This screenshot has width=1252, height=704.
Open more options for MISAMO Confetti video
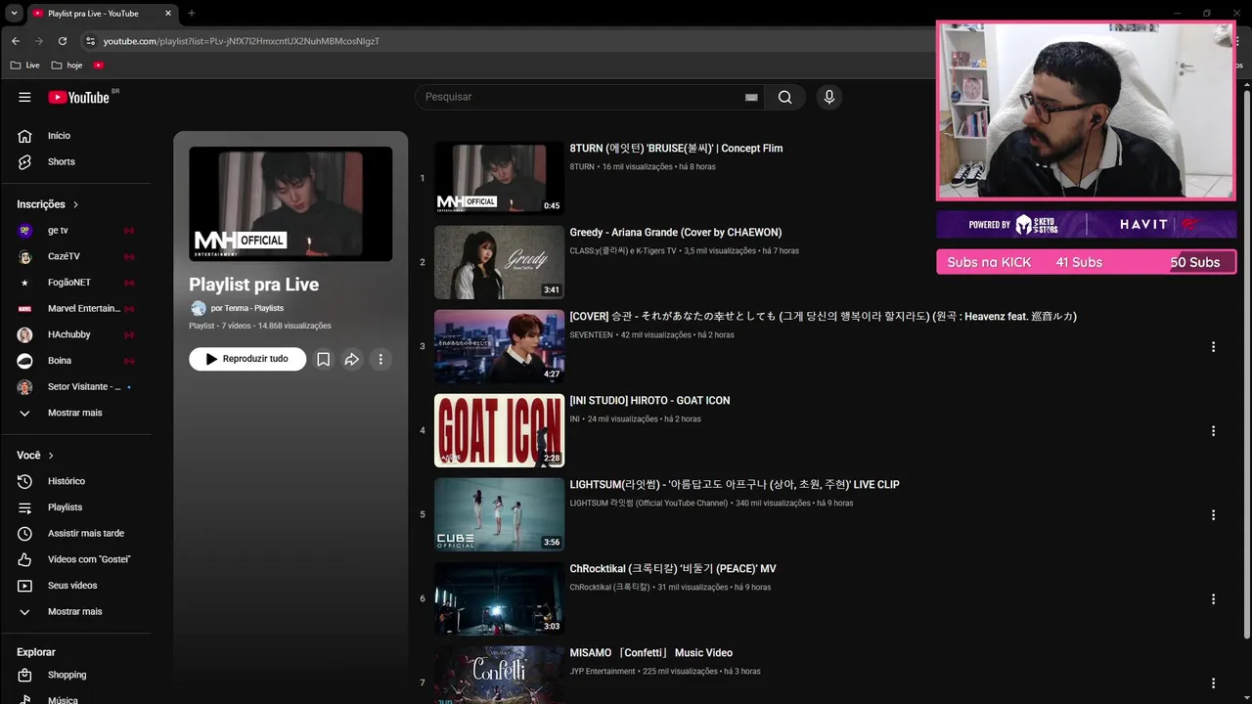click(1213, 682)
